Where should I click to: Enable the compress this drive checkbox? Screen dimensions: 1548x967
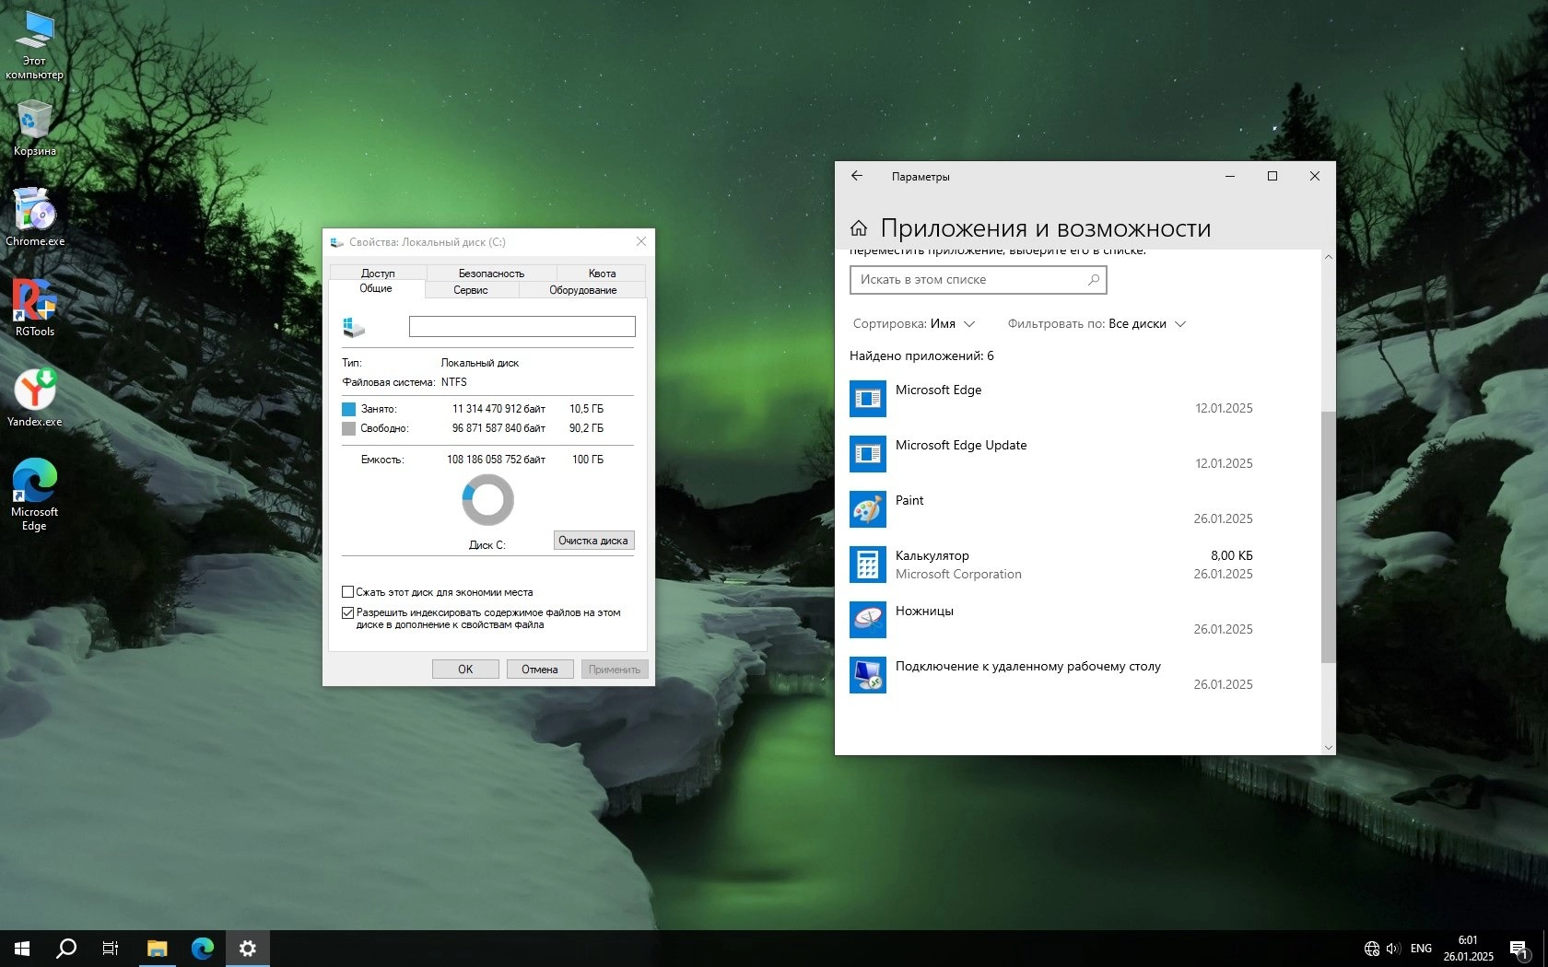pos(348,592)
